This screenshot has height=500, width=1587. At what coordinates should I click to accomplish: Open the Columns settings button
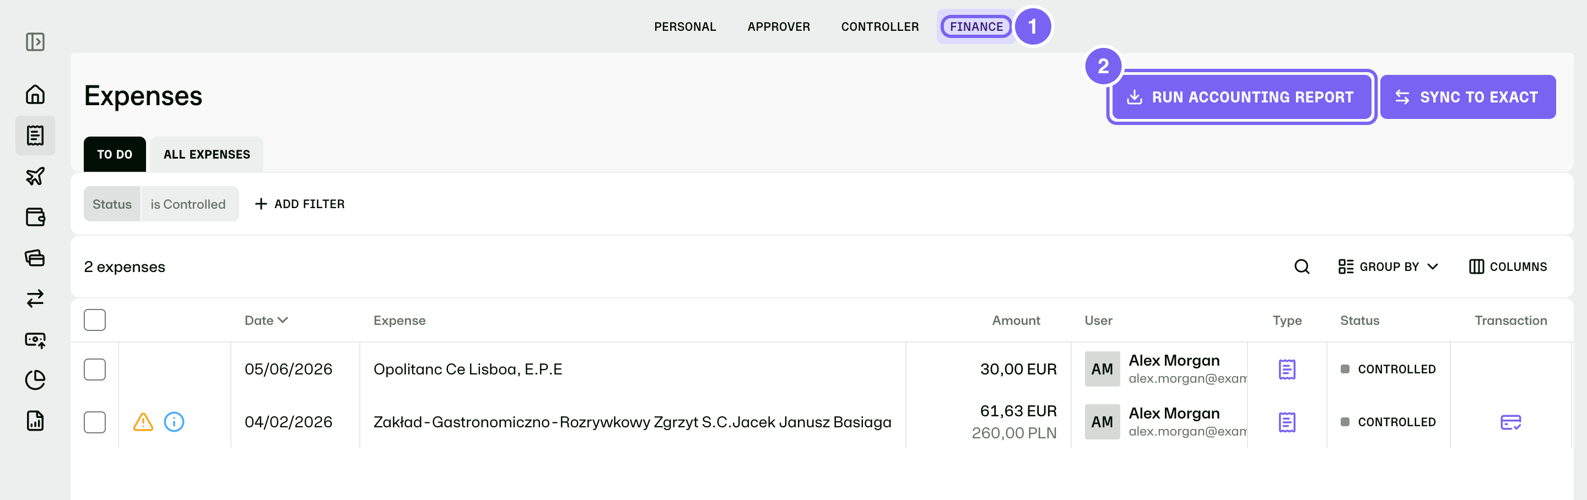click(x=1508, y=267)
